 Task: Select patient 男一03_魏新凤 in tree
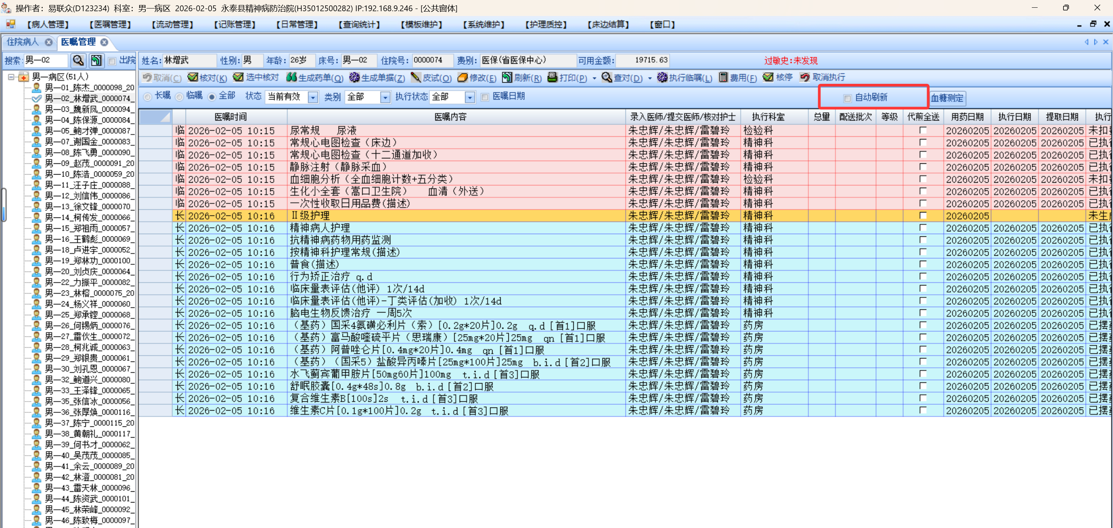(x=87, y=109)
